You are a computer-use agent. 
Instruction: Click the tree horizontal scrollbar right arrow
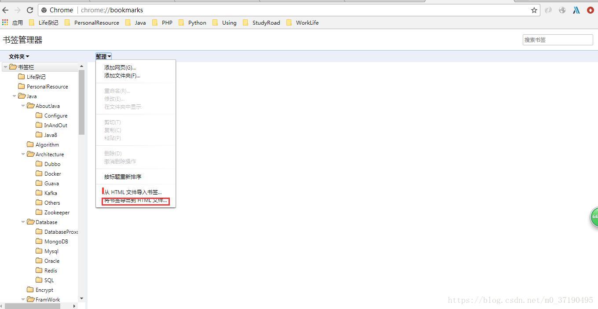coord(74,306)
